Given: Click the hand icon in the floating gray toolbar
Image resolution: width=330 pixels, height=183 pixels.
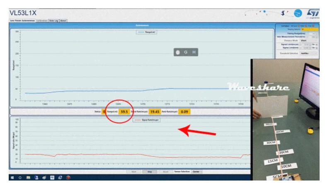Looking at the screenshot, I should click(178, 52).
